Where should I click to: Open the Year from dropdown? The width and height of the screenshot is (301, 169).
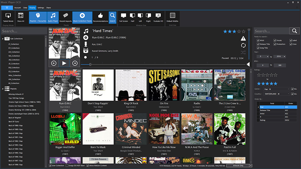click(268, 57)
